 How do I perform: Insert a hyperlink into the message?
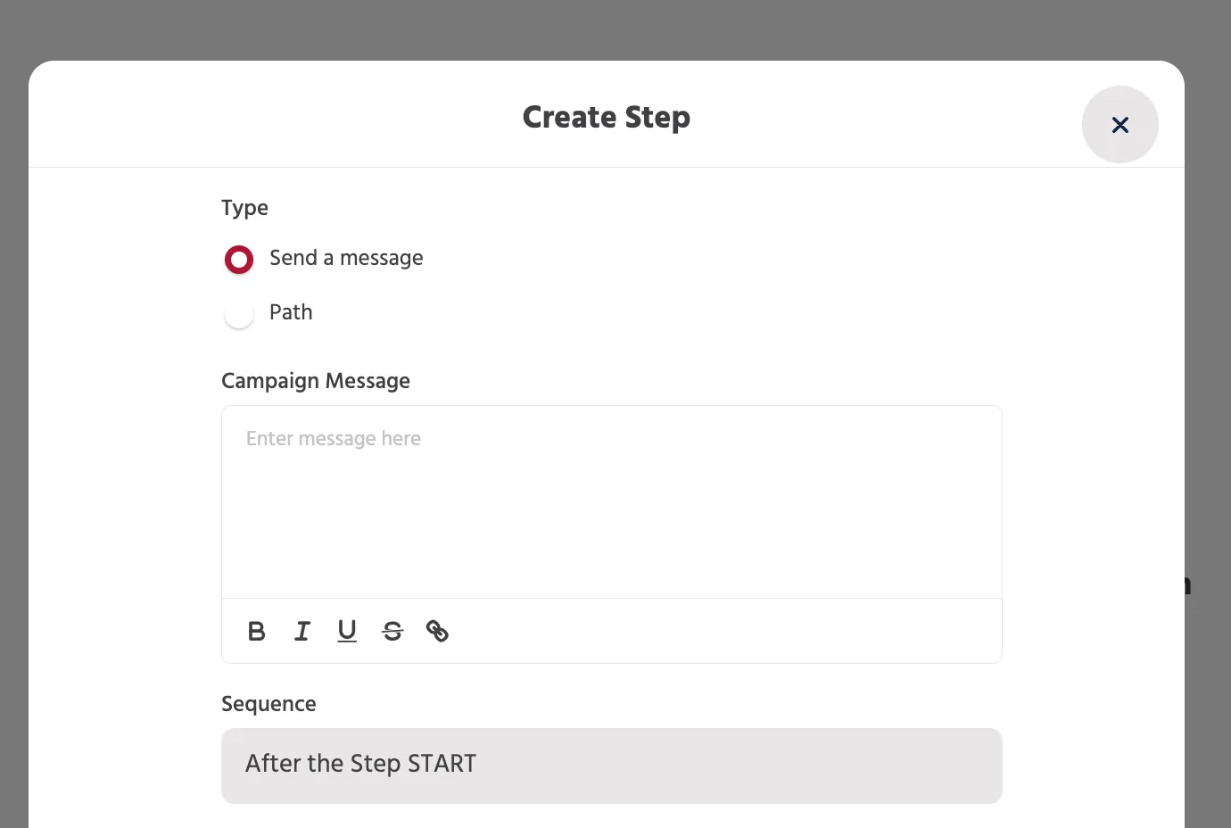pyautogui.click(x=437, y=631)
